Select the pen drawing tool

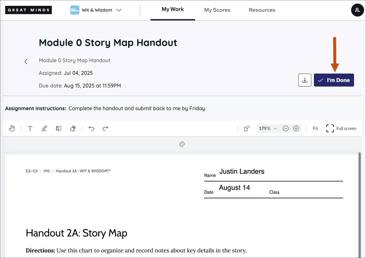(x=44, y=128)
